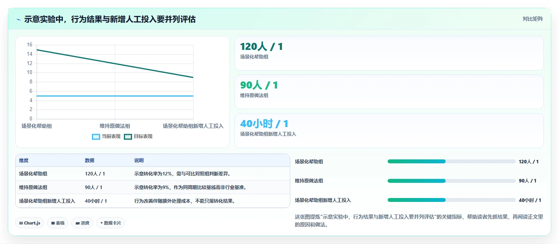Click table cell 90人 / 1
This screenshot has height=244, width=559.
click(93, 187)
